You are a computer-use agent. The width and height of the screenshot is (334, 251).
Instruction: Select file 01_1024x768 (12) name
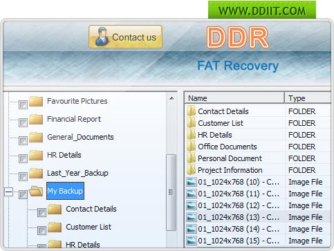pos(239,205)
